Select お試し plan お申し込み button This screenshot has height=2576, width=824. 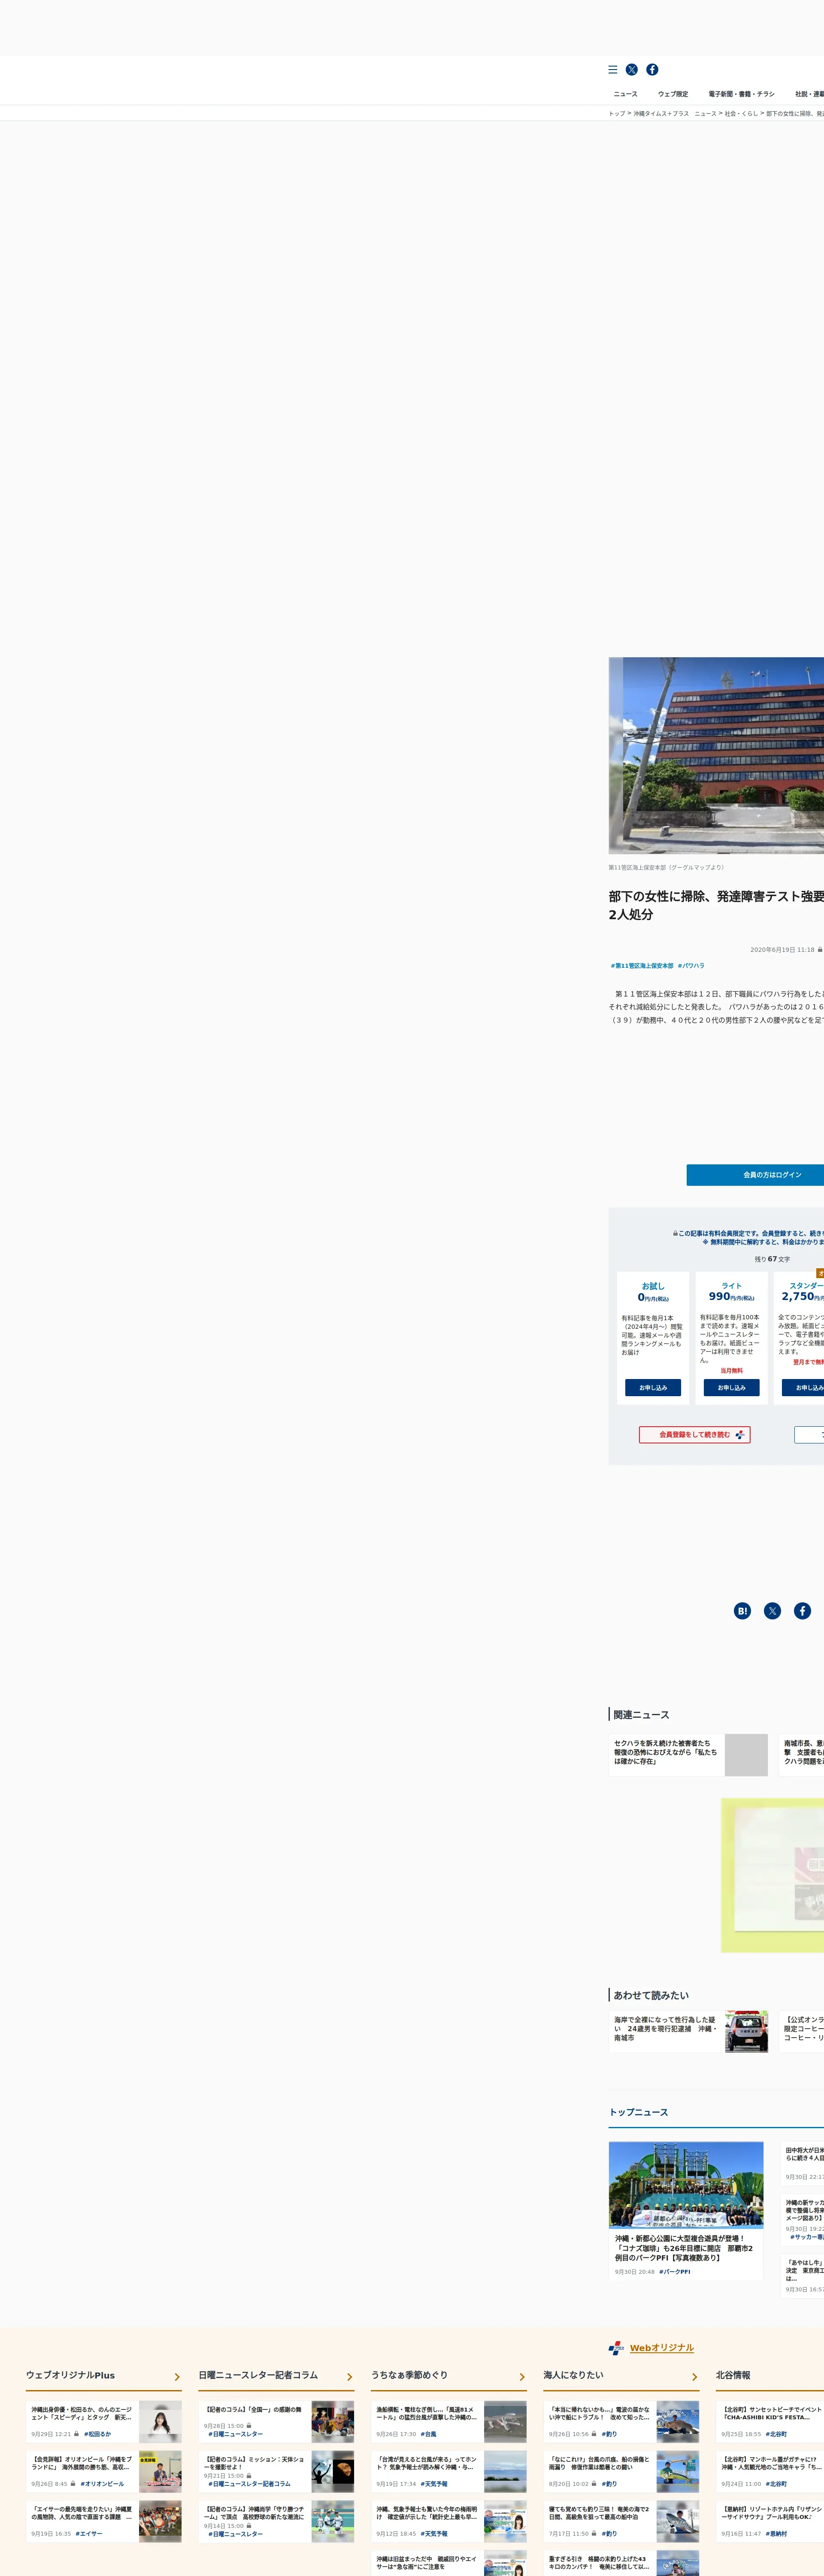coord(653,1388)
